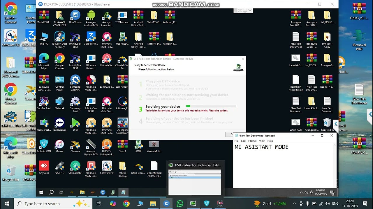Open the Radmin VPN desktop shortcut
The height and width of the screenshot is (209, 373).
point(44,146)
